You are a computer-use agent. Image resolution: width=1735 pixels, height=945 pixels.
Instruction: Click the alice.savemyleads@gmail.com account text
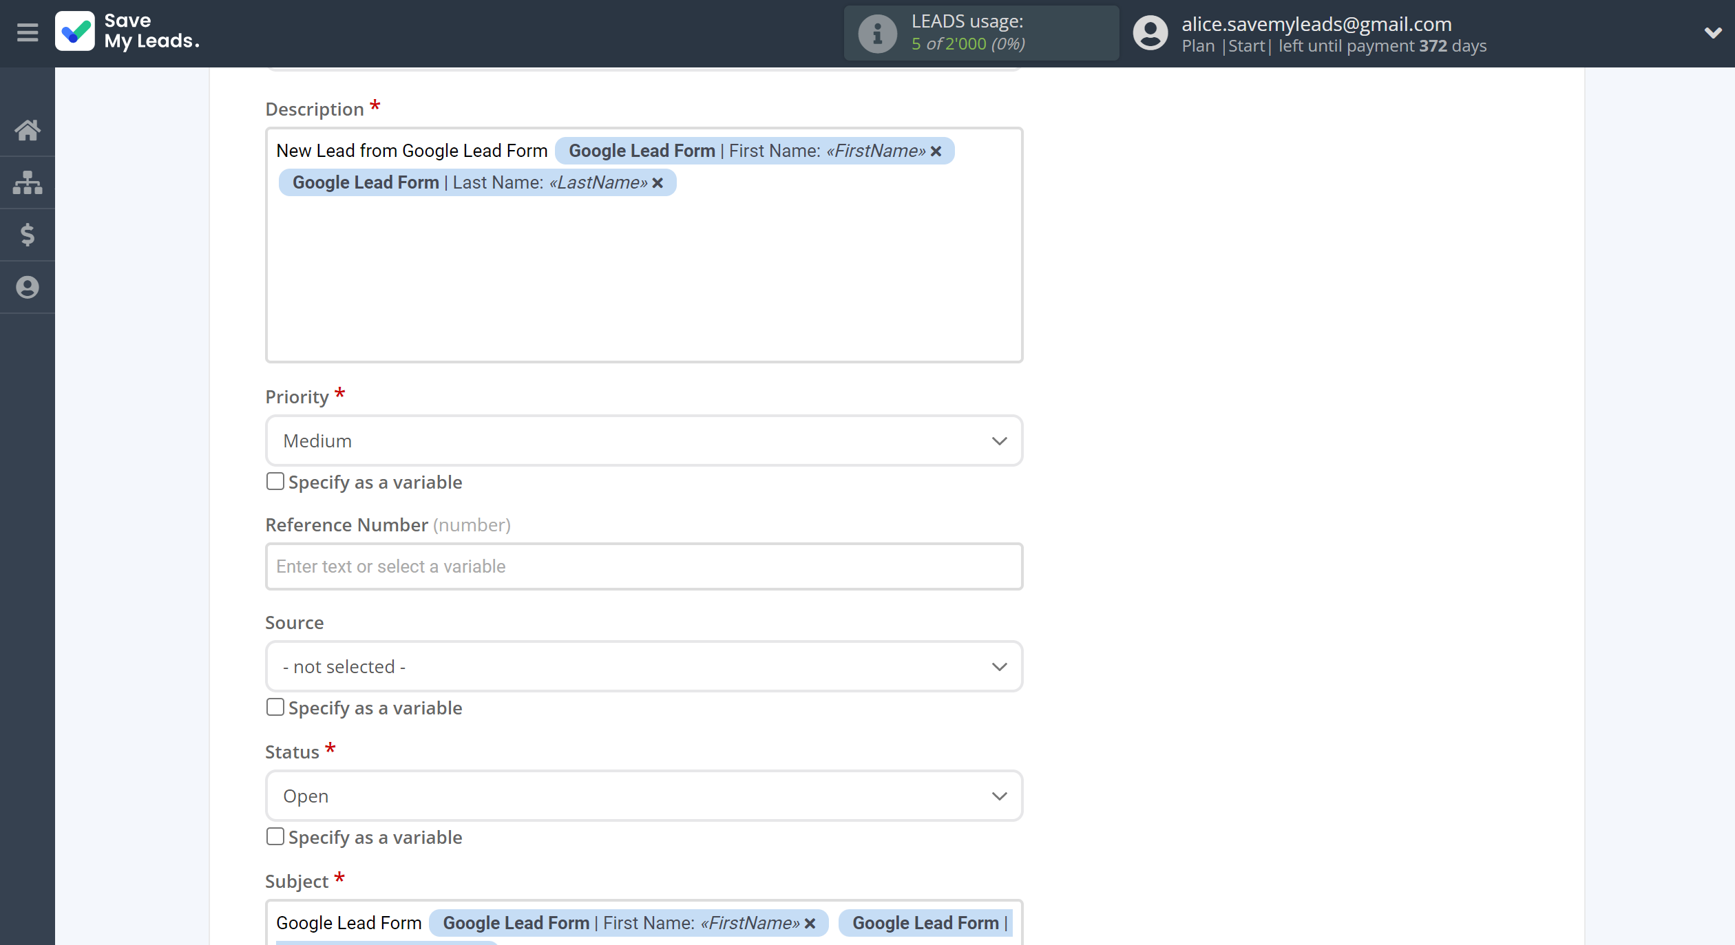(x=1316, y=24)
